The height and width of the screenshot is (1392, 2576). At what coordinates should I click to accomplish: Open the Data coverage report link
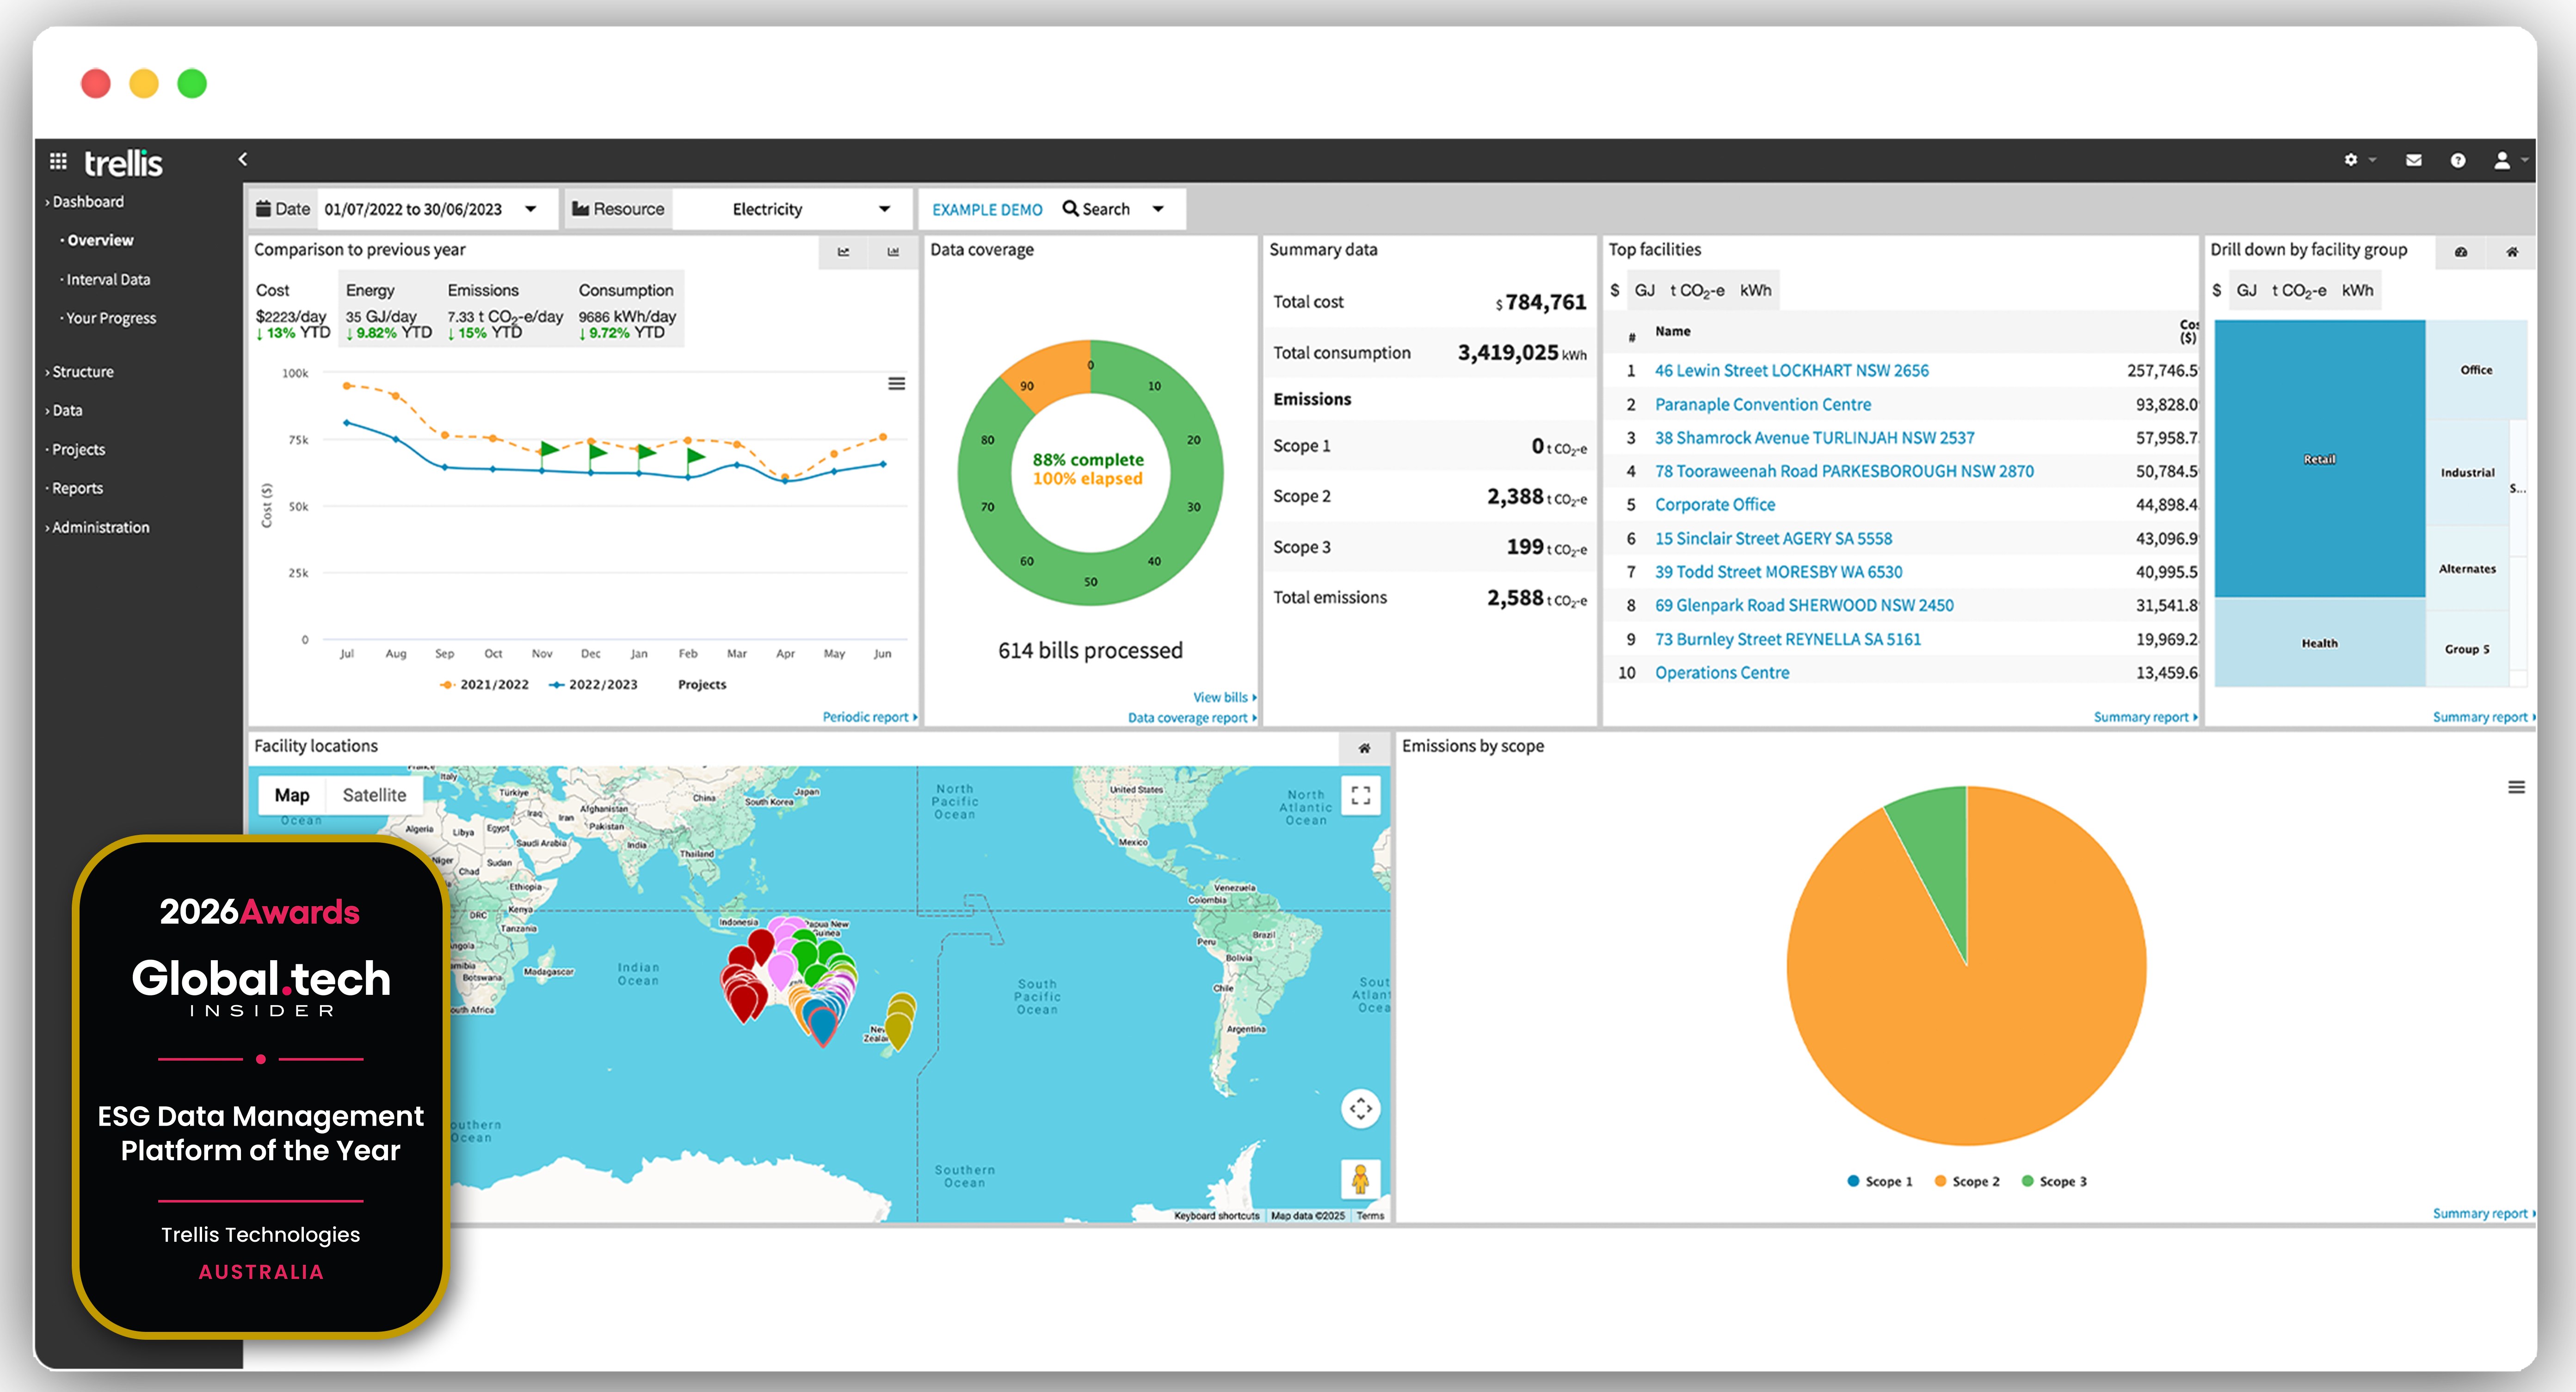1192,717
